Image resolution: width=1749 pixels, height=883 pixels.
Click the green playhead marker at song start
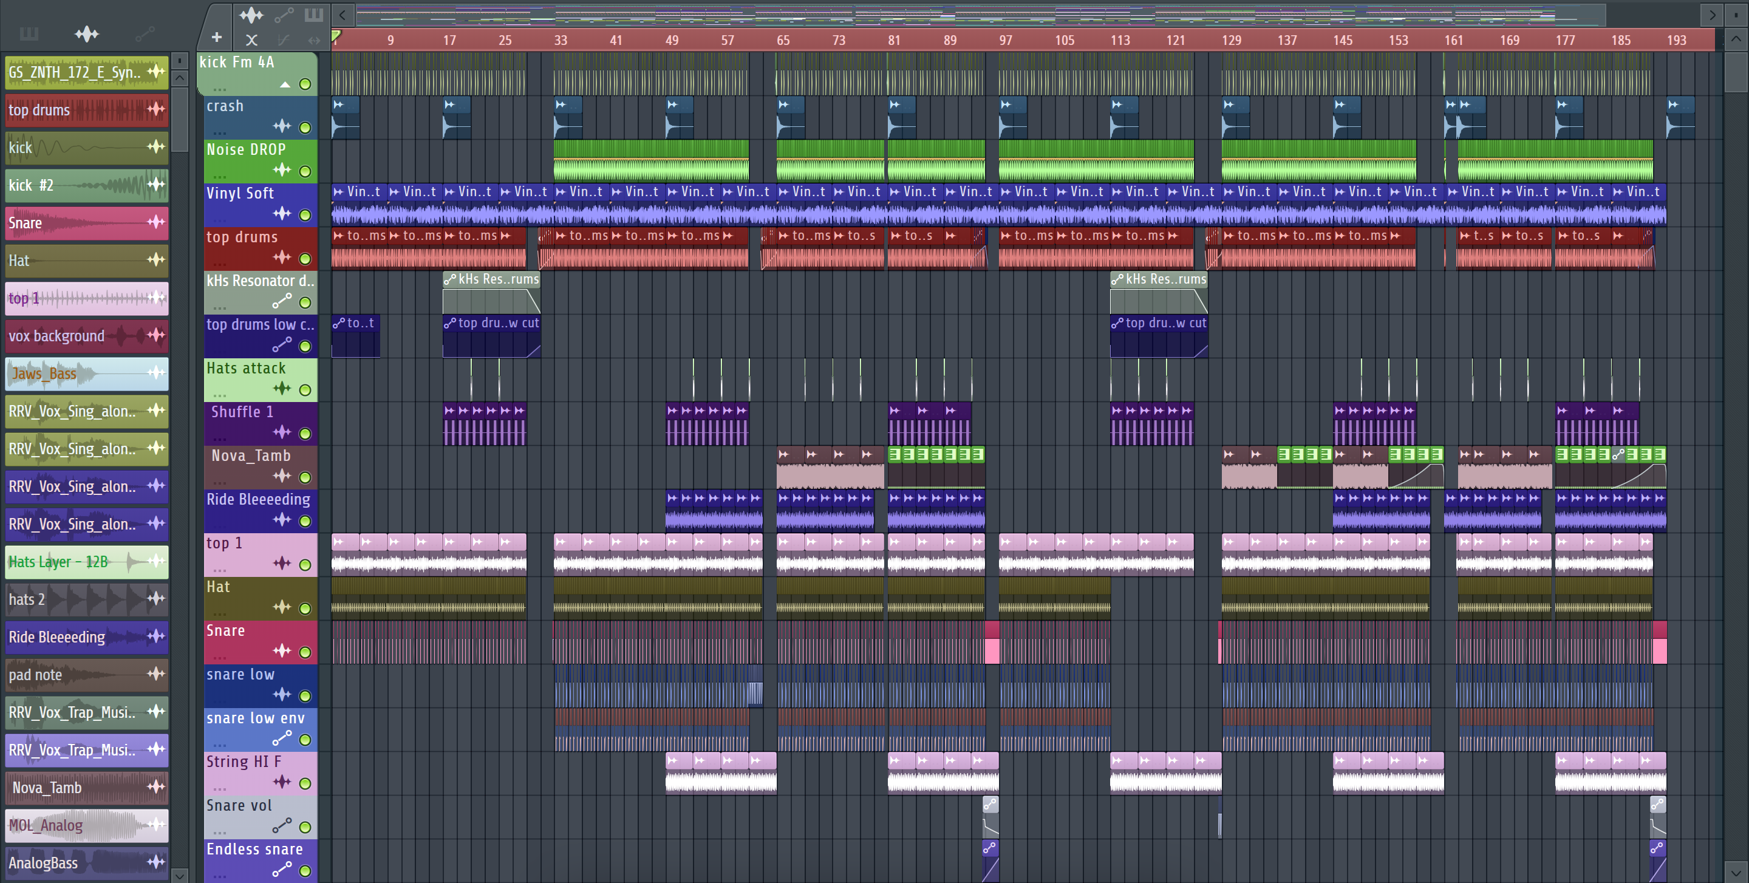click(x=336, y=35)
